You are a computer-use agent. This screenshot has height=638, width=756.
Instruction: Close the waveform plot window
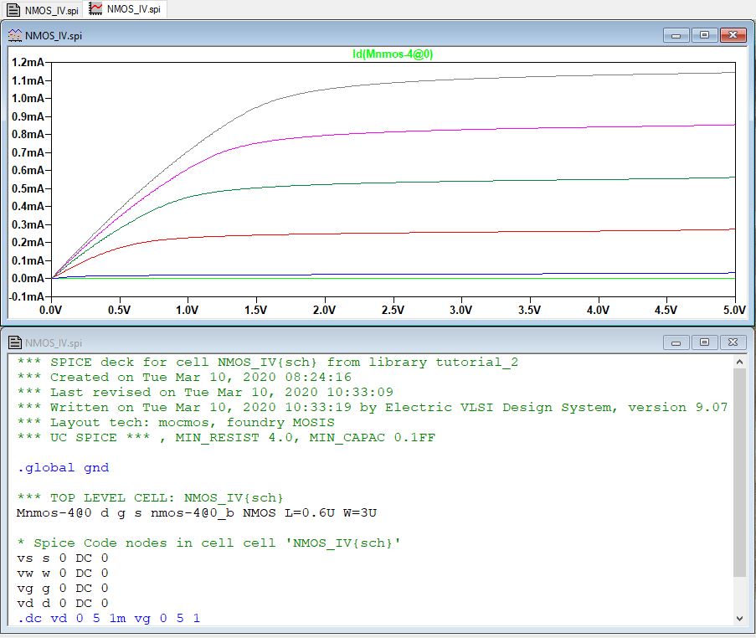coord(733,35)
